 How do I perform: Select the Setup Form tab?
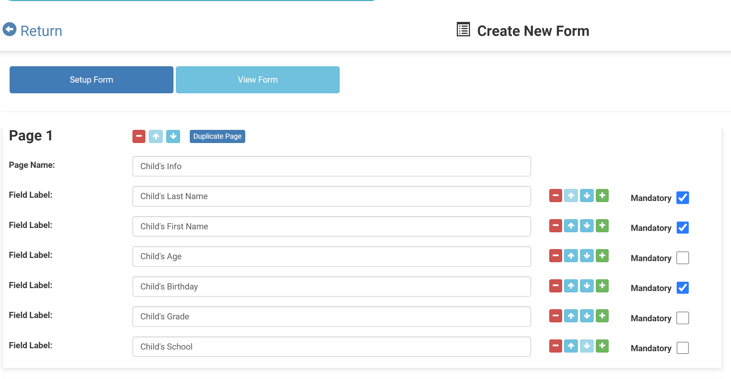[x=91, y=80]
